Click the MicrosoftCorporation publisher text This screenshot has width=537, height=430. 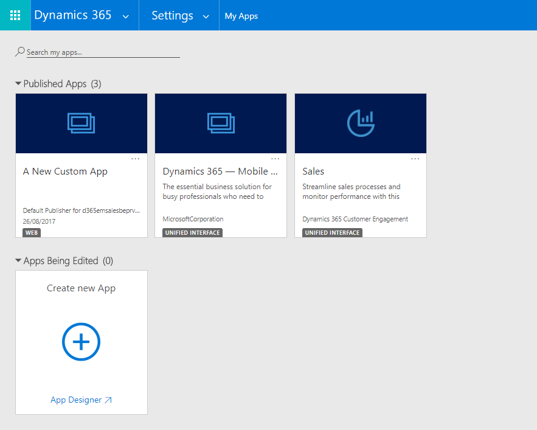[x=193, y=219]
